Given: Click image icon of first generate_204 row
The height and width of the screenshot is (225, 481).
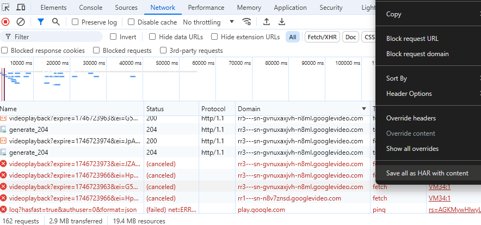Looking at the screenshot, I should [x=3, y=130].
